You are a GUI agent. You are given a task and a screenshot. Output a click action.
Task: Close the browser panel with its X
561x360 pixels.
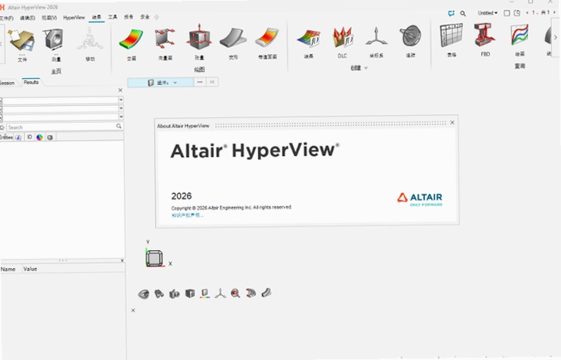tap(121, 90)
